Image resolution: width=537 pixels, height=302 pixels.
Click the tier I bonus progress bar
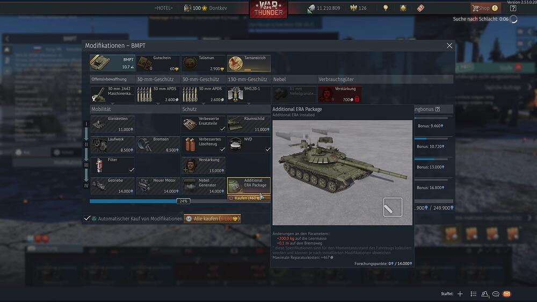click(x=431, y=118)
